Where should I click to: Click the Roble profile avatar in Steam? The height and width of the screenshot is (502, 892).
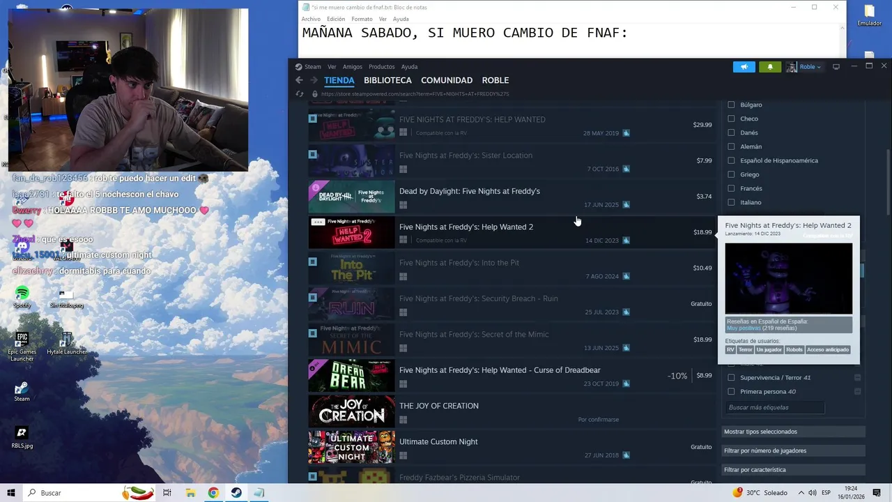792,67
